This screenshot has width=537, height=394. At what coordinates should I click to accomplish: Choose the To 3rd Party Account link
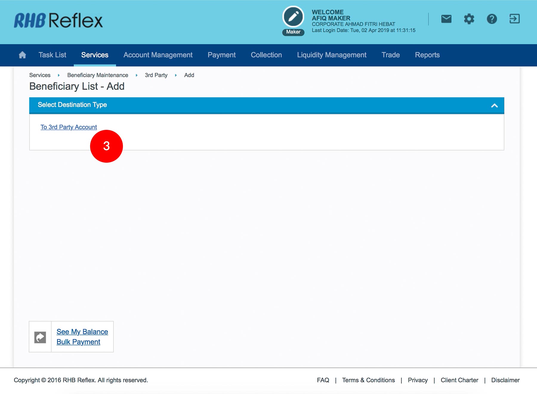click(69, 127)
